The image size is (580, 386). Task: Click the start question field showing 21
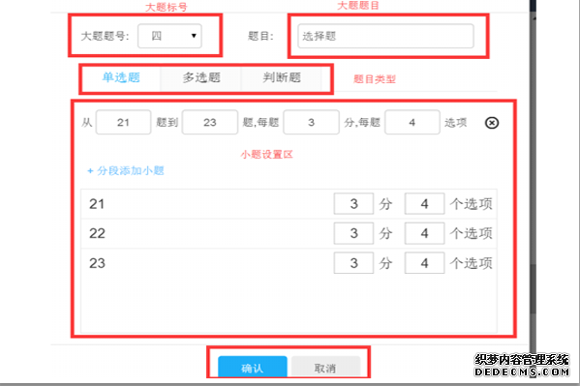124,123
